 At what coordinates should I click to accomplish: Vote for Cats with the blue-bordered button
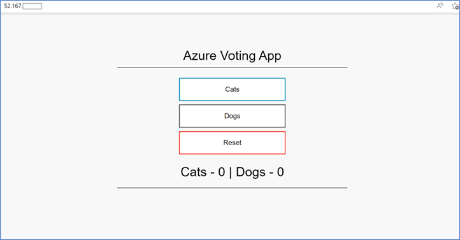tap(232, 89)
